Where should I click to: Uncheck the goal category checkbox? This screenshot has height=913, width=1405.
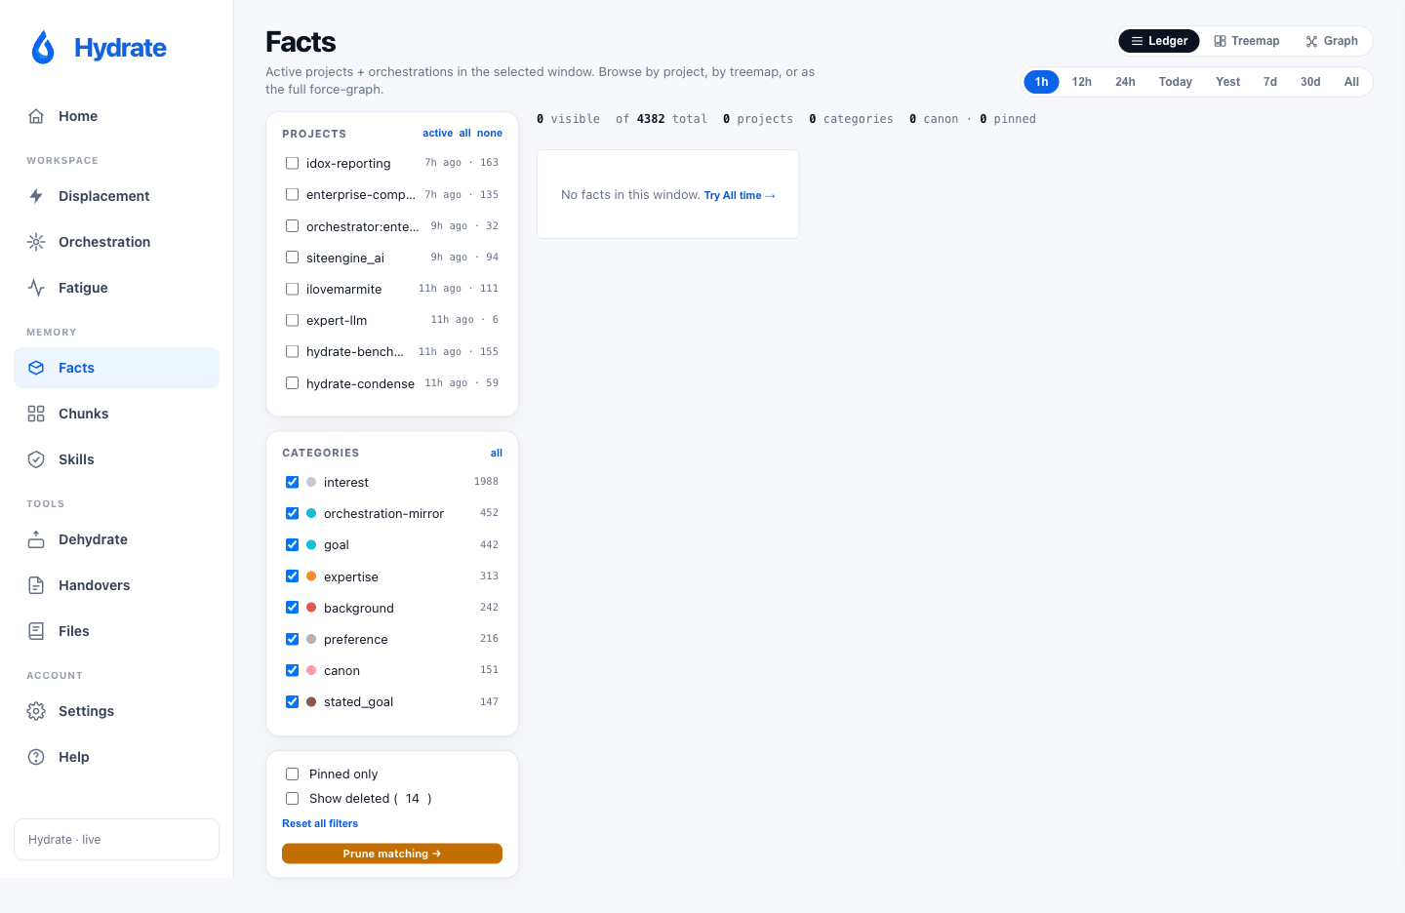tap(292, 544)
